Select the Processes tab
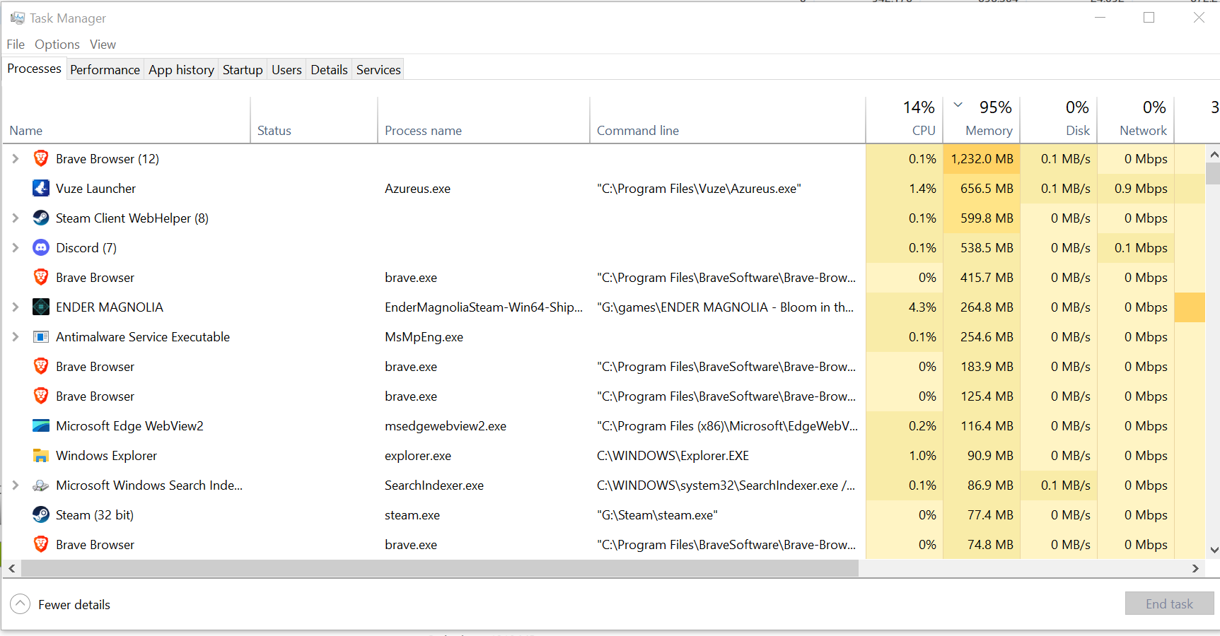1220x636 pixels. tap(34, 69)
